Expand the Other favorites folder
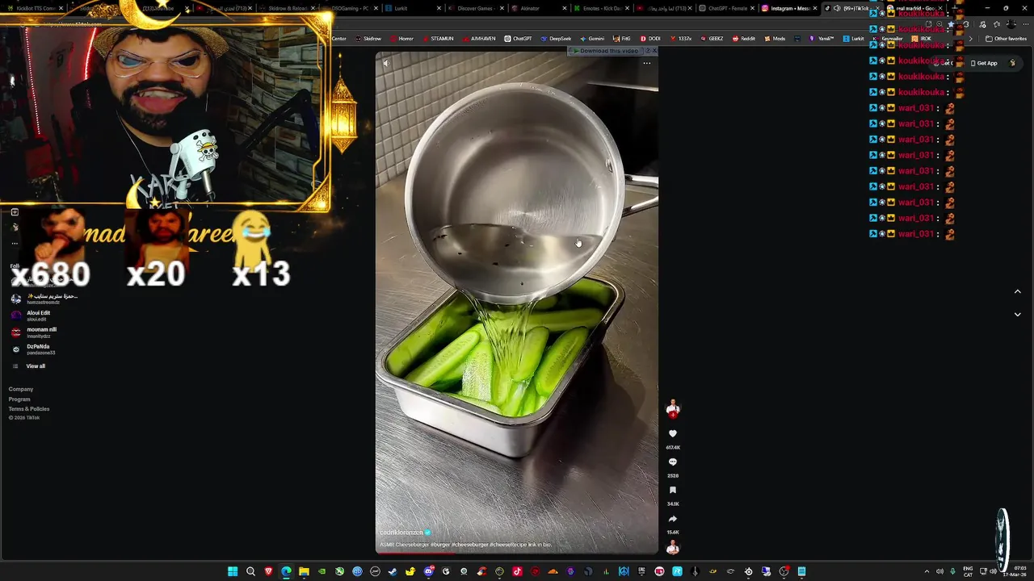1034x581 pixels. point(1006,39)
